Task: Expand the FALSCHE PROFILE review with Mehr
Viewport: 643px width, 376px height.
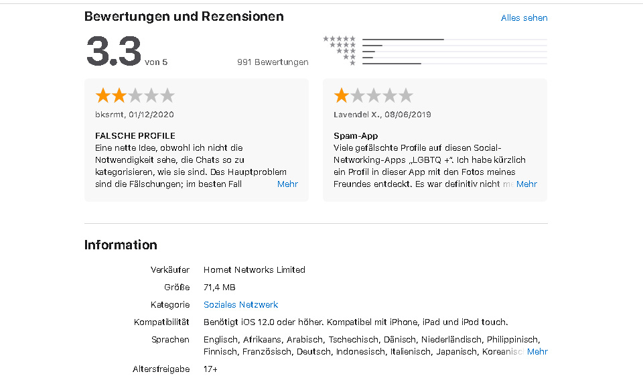Action: 287,184
